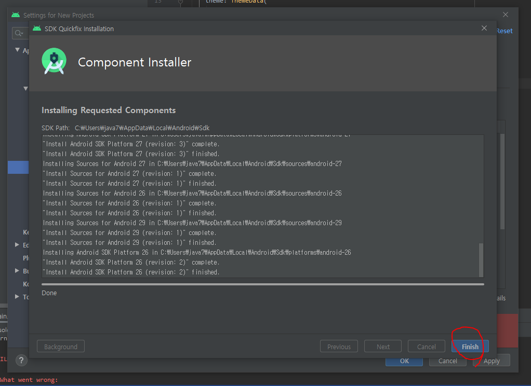Click the 'Component Installer' title text
Screen dimensions: 531x386
coord(135,62)
